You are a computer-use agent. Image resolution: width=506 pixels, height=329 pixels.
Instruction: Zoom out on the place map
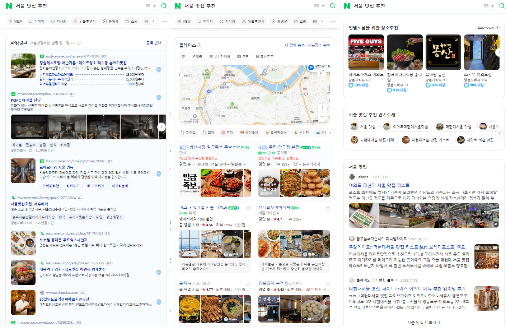(x=322, y=116)
